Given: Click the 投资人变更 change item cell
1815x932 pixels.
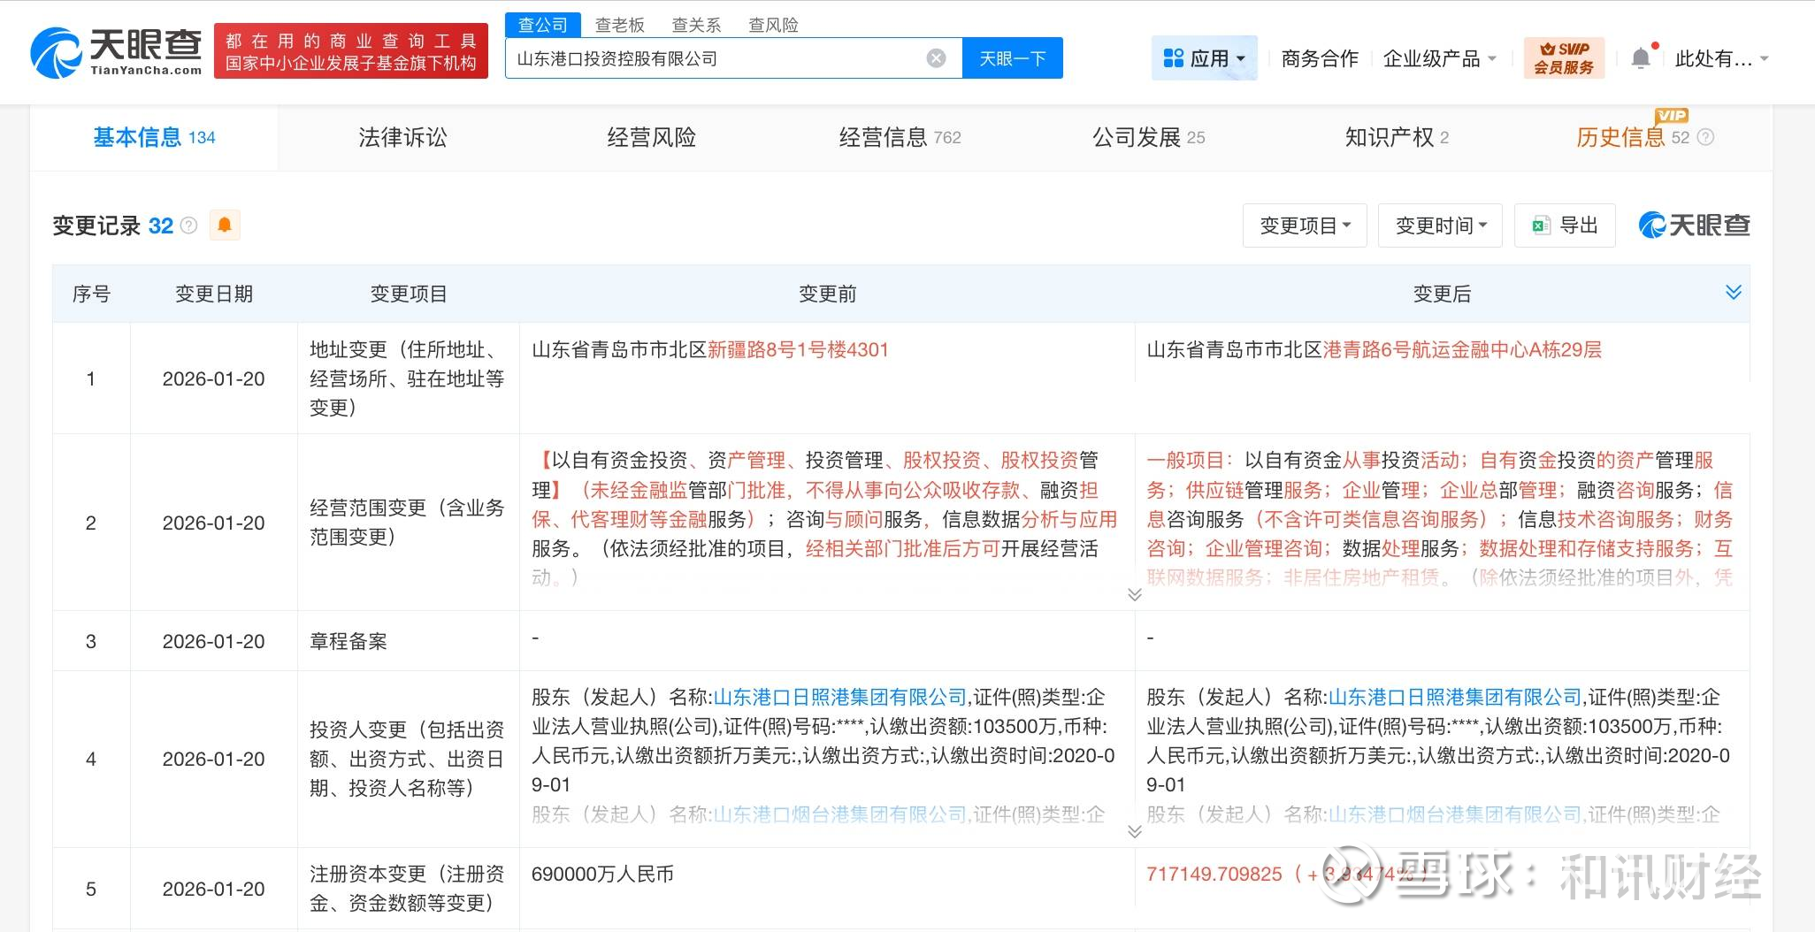Looking at the screenshot, I should click(x=407, y=759).
